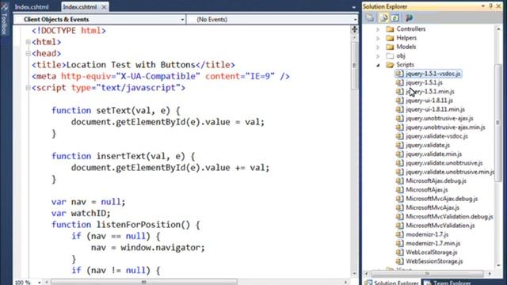Collapse the head tag outlining region
507x285 pixels.
pos(29,53)
